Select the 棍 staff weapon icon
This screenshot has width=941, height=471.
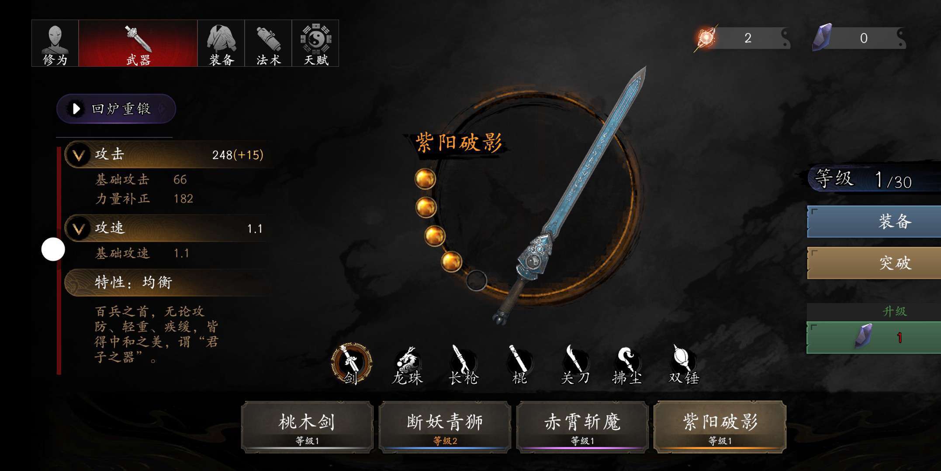(x=519, y=365)
